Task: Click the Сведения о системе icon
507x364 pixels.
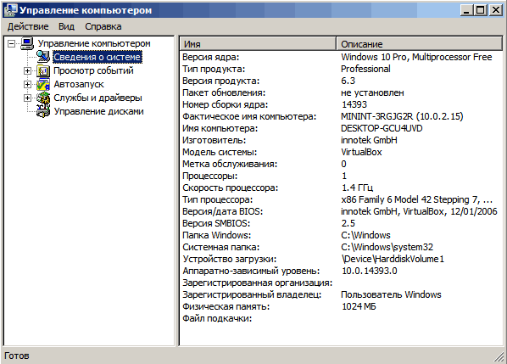Action: coord(43,57)
